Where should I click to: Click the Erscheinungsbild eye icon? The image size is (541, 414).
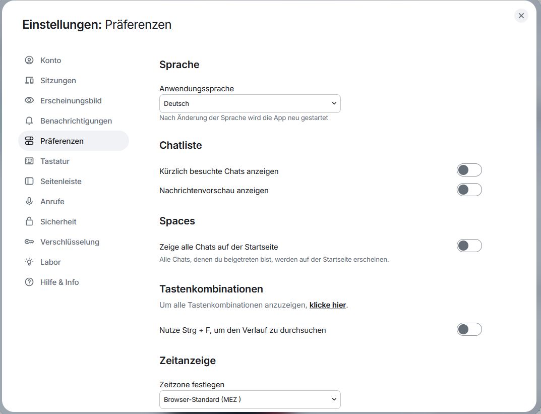[29, 101]
